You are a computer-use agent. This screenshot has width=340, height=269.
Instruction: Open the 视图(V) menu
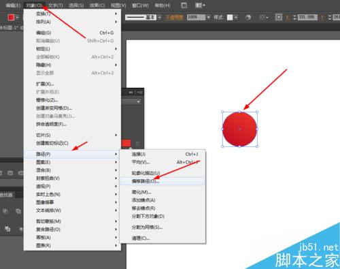(x=118, y=5)
